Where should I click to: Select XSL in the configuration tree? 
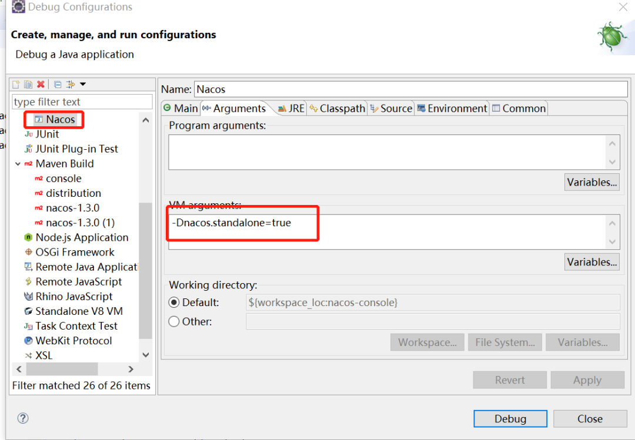38,355
